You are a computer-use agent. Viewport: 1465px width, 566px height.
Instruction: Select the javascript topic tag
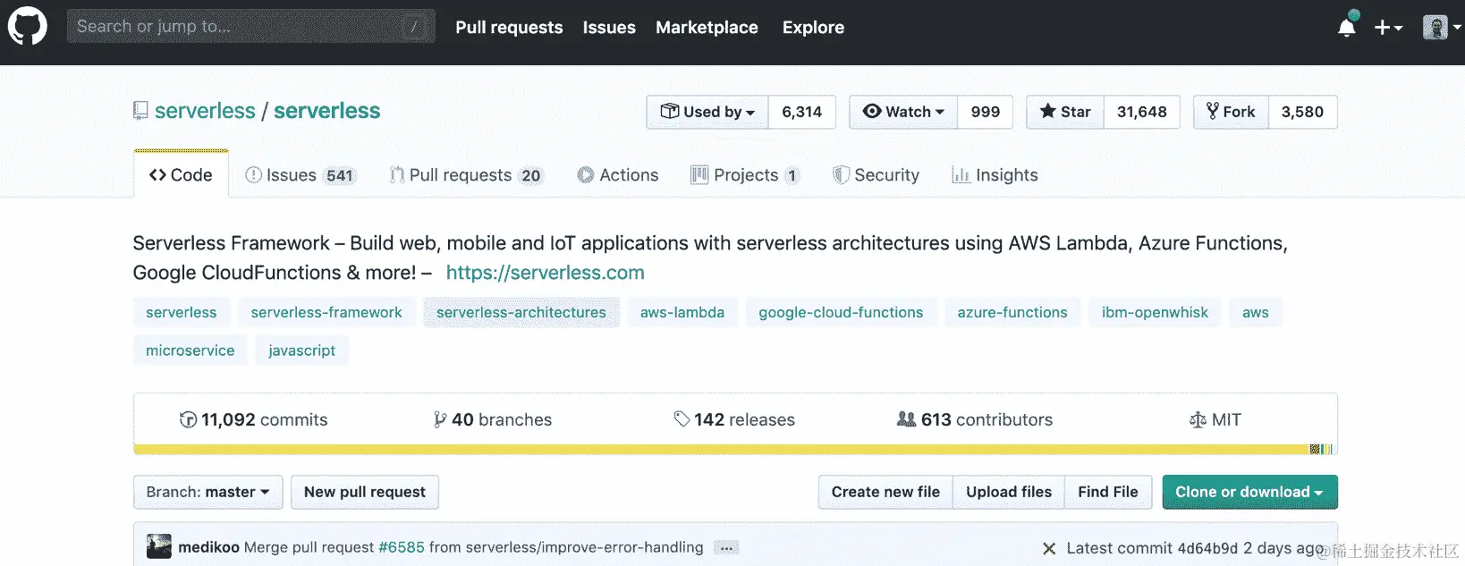click(302, 351)
